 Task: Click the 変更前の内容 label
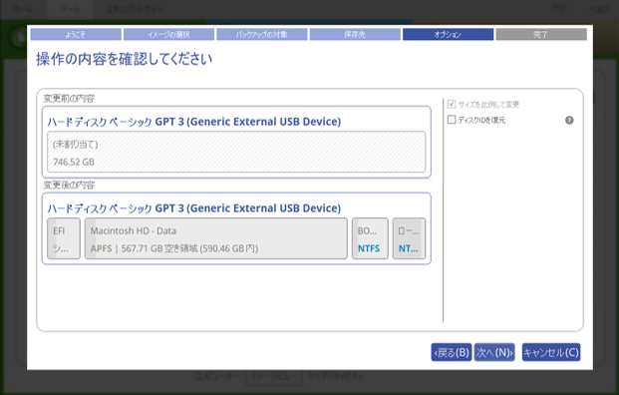[69, 99]
